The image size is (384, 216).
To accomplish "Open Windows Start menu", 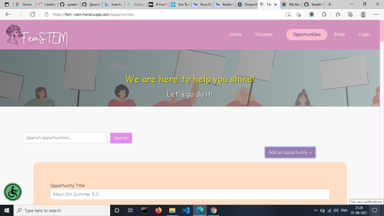I will point(7,210).
